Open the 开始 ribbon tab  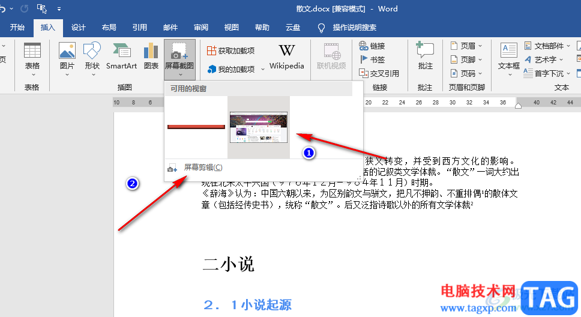coord(17,28)
